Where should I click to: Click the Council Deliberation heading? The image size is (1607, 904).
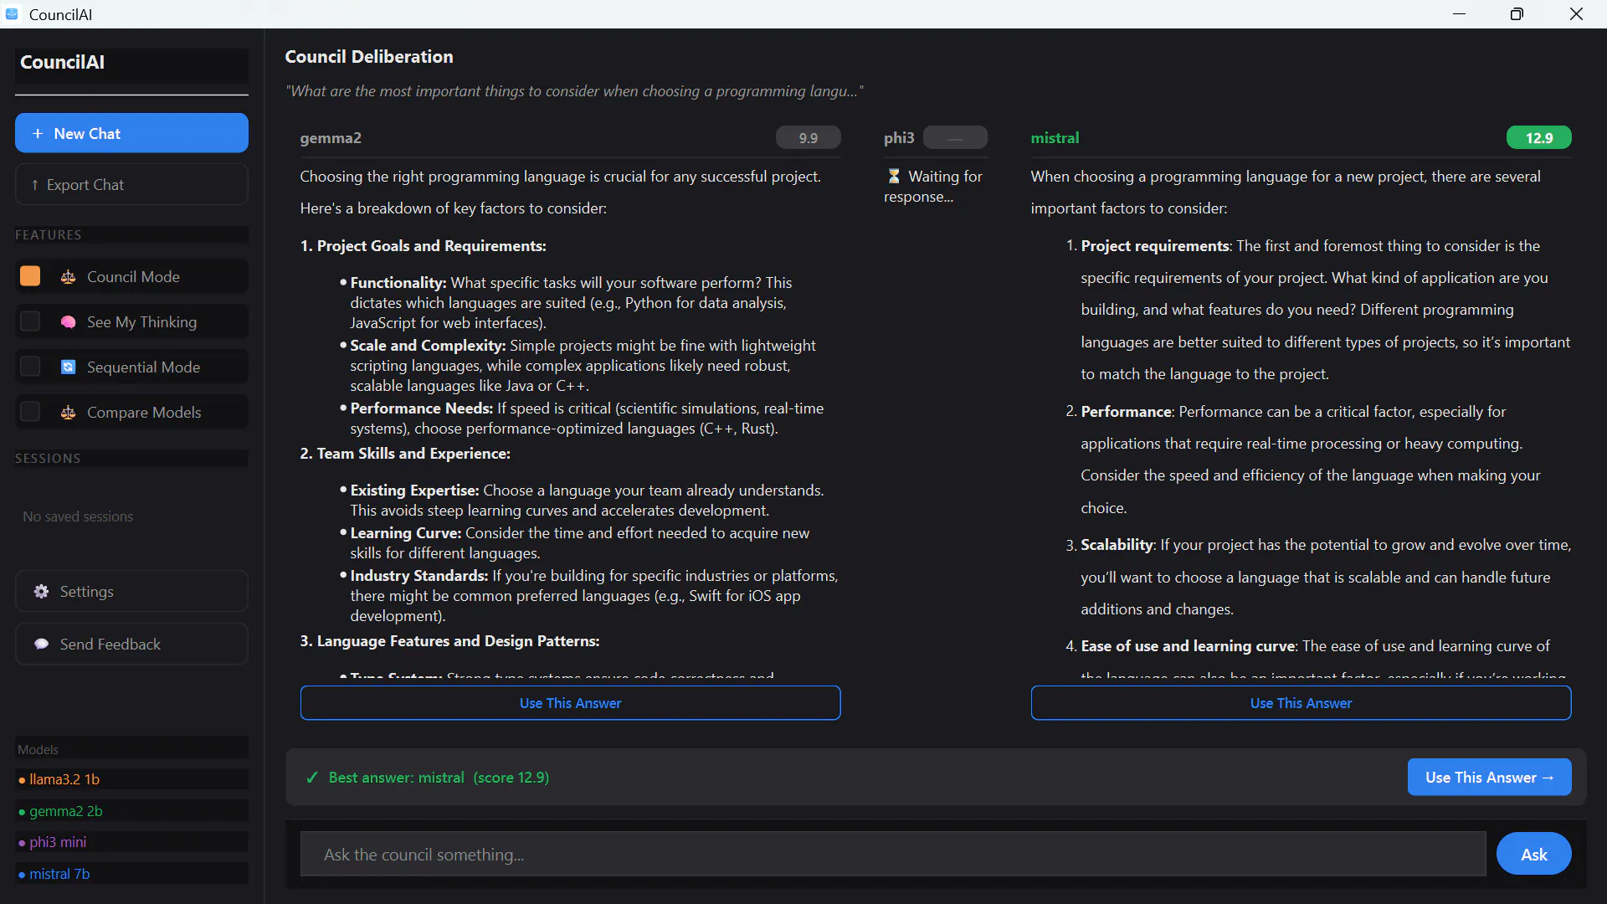click(x=369, y=57)
